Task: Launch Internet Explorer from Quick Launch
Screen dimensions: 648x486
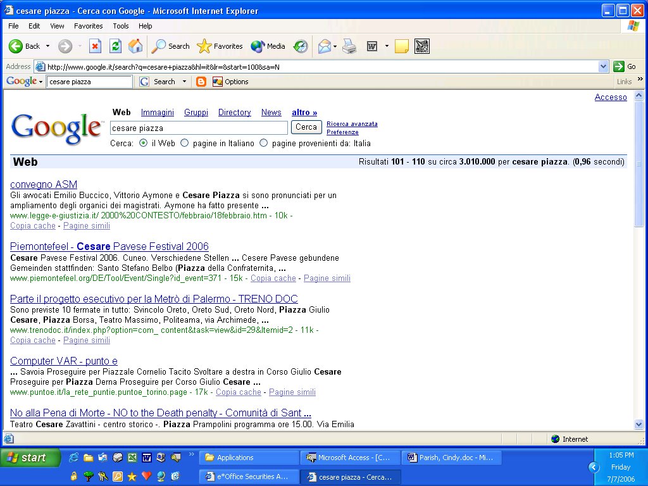Action: click(73, 458)
